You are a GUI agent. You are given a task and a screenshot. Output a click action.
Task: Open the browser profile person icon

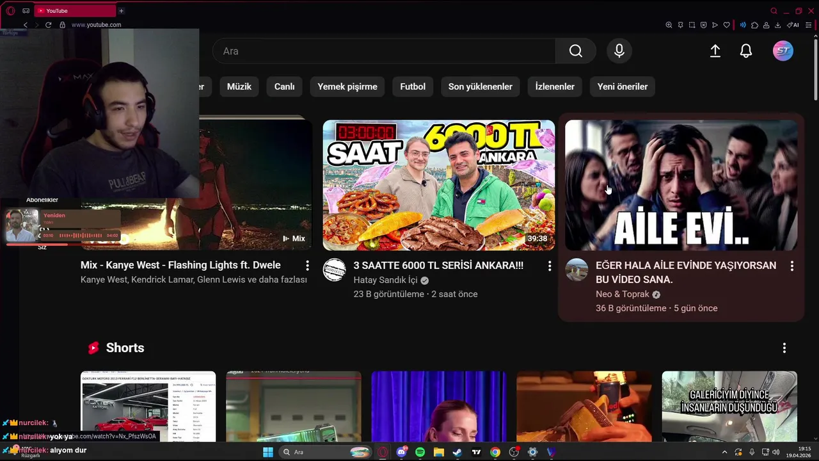click(x=767, y=25)
